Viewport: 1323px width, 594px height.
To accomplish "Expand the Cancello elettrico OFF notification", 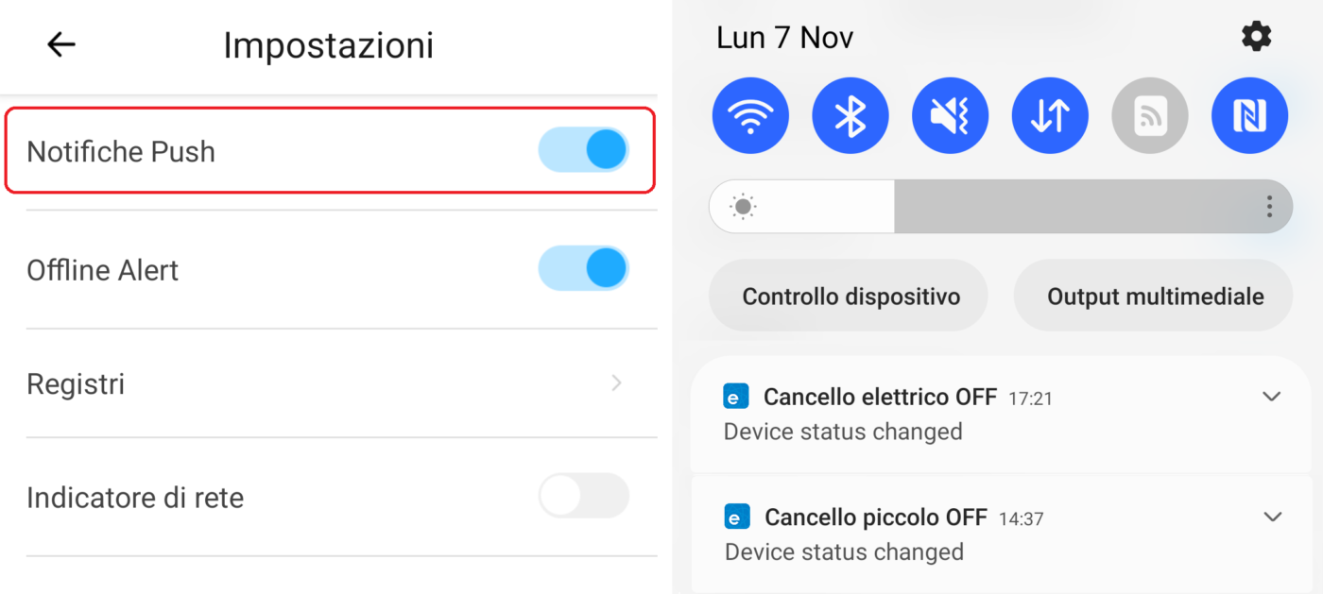I will [x=1272, y=397].
